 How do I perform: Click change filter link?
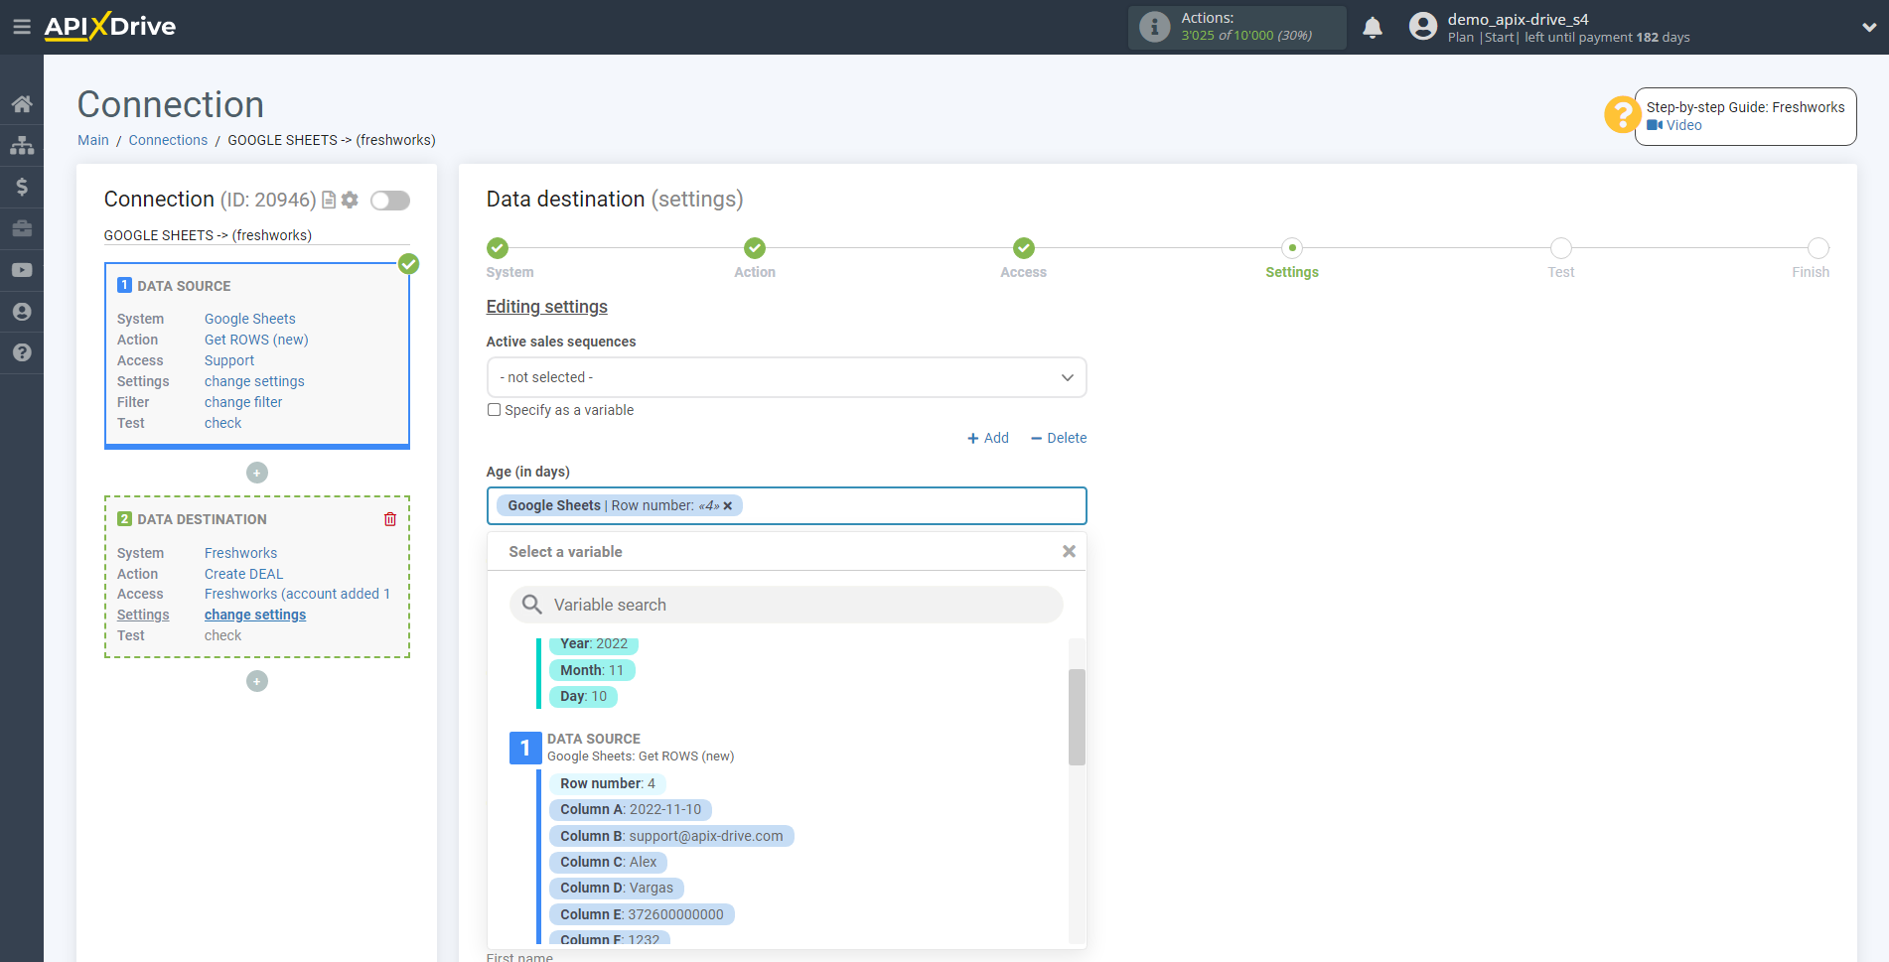point(243,402)
